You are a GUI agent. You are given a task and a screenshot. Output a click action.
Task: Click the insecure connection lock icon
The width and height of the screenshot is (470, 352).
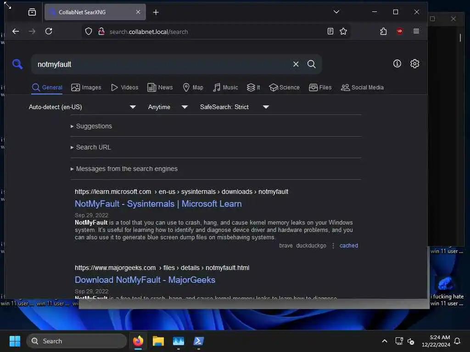coord(101,32)
